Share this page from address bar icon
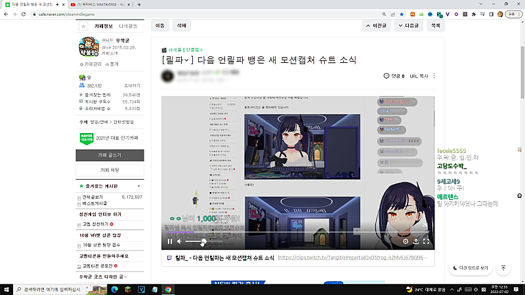The image size is (525, 295). [x=392, y=14]
